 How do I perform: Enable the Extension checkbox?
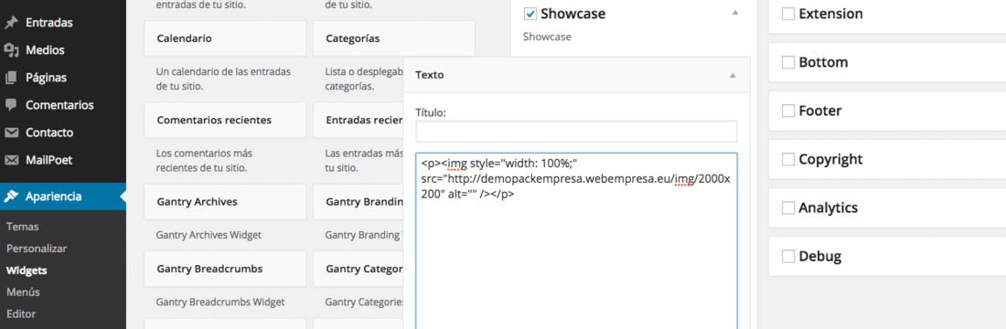[x=787, y=14]
